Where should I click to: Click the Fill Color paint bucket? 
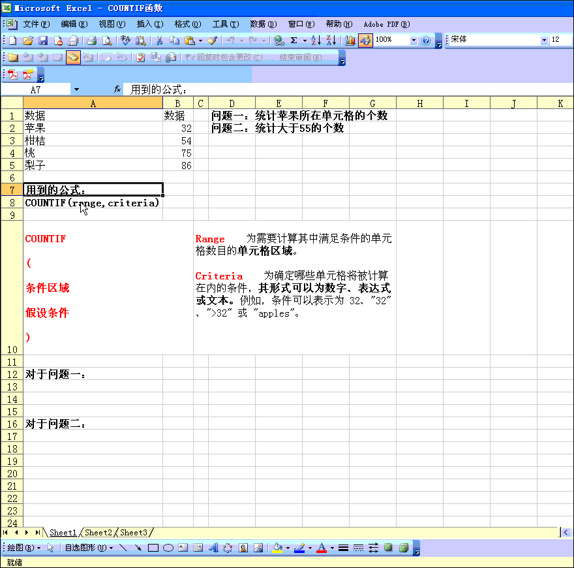click(277, 548)
